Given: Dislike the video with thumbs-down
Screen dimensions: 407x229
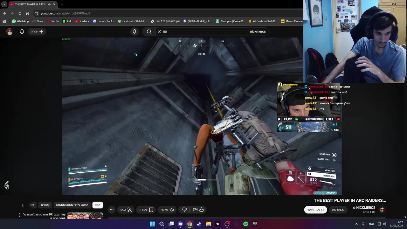Looking at the screenshot, I should (184, 210).
